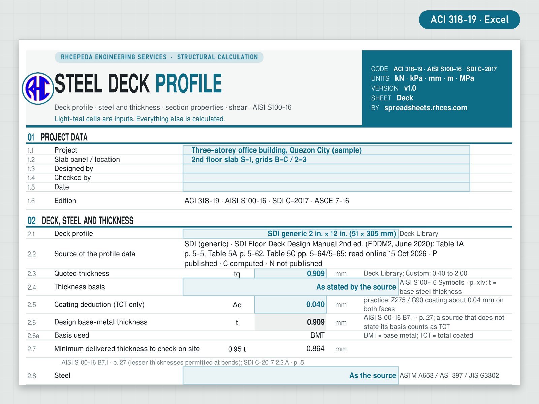Click the CODE line in the teal info panel
This screenshot has height=404, width=539.
[x=434, y=69]
